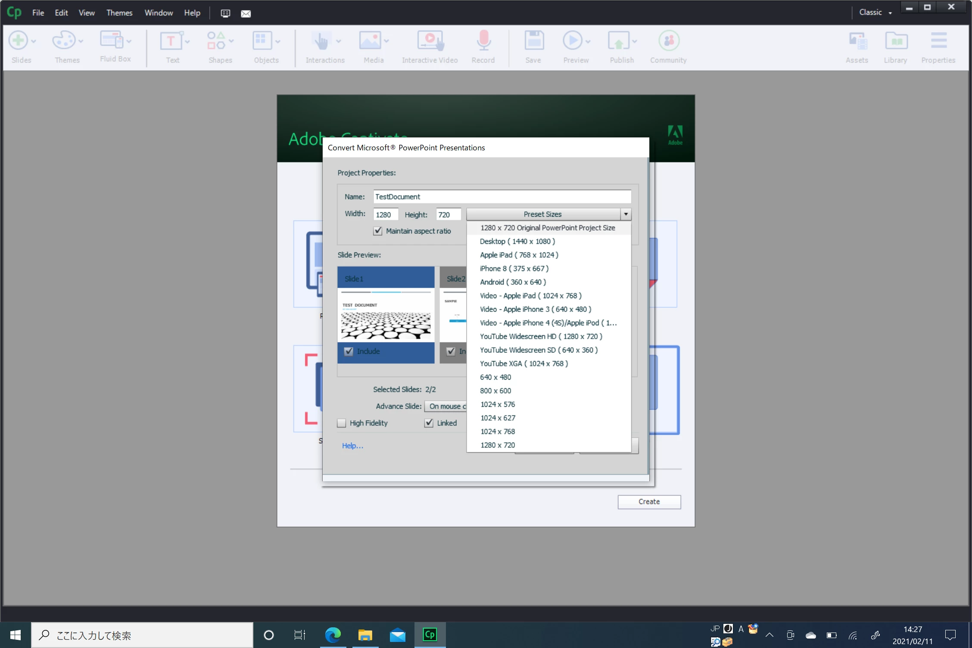
Task: Click the Publish toolbar icon
Action: tap(619, 41)
